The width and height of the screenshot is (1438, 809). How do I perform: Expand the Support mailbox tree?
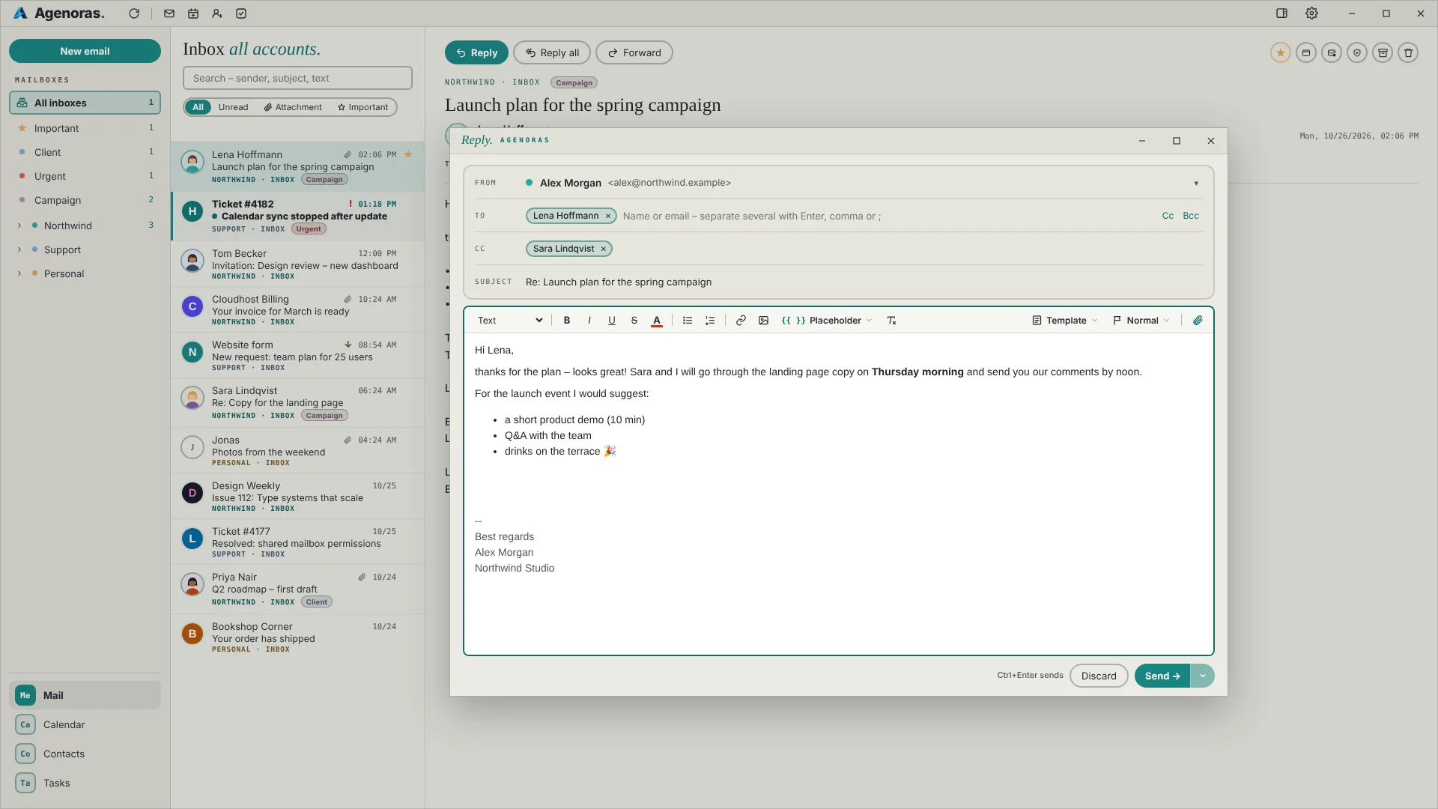pos(19,249)
